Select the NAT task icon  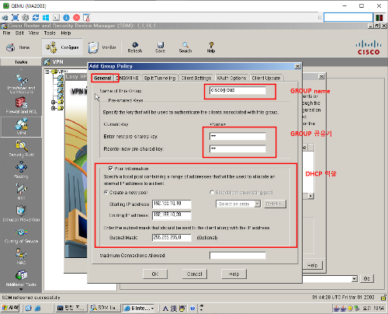pyautogui.click(x=21, y=192)
